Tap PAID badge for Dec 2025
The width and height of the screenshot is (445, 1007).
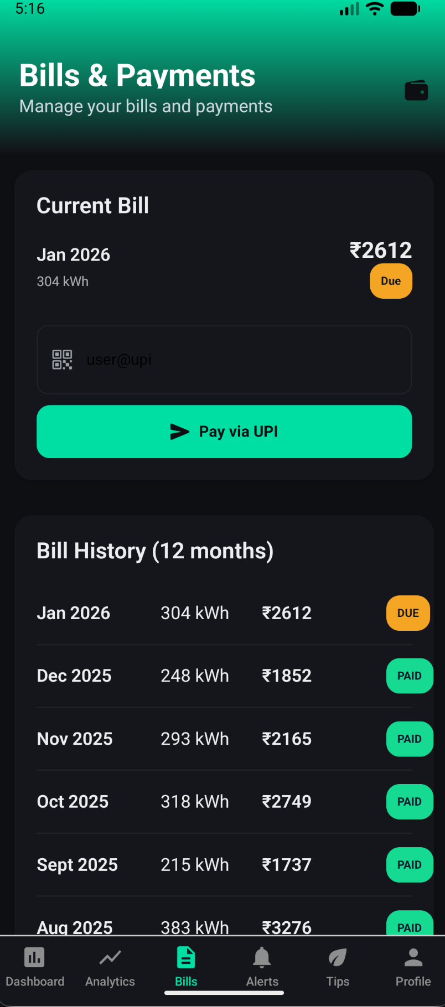click(409, 676)
